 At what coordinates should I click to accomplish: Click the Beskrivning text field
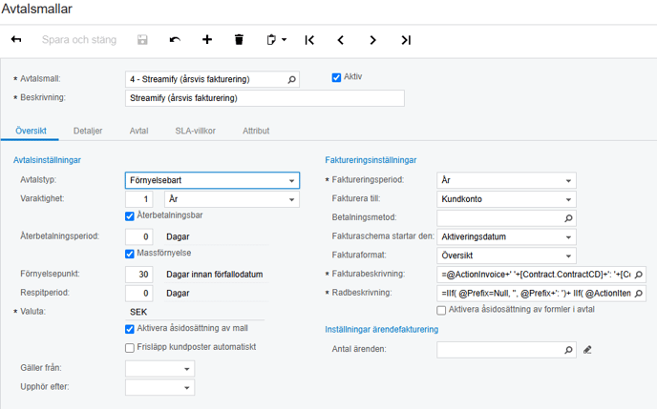pyautogui.click(x=265, y=98)
